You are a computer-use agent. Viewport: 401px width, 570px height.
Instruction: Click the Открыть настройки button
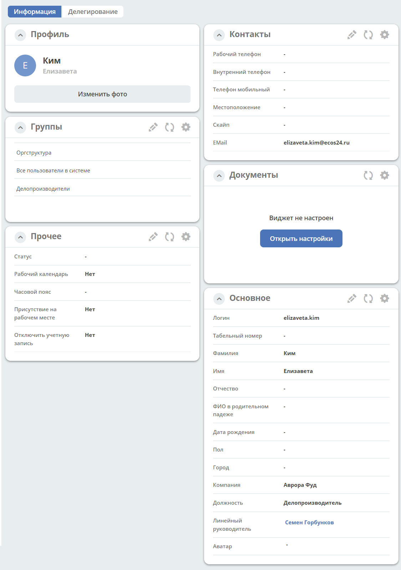click(301, 238)
